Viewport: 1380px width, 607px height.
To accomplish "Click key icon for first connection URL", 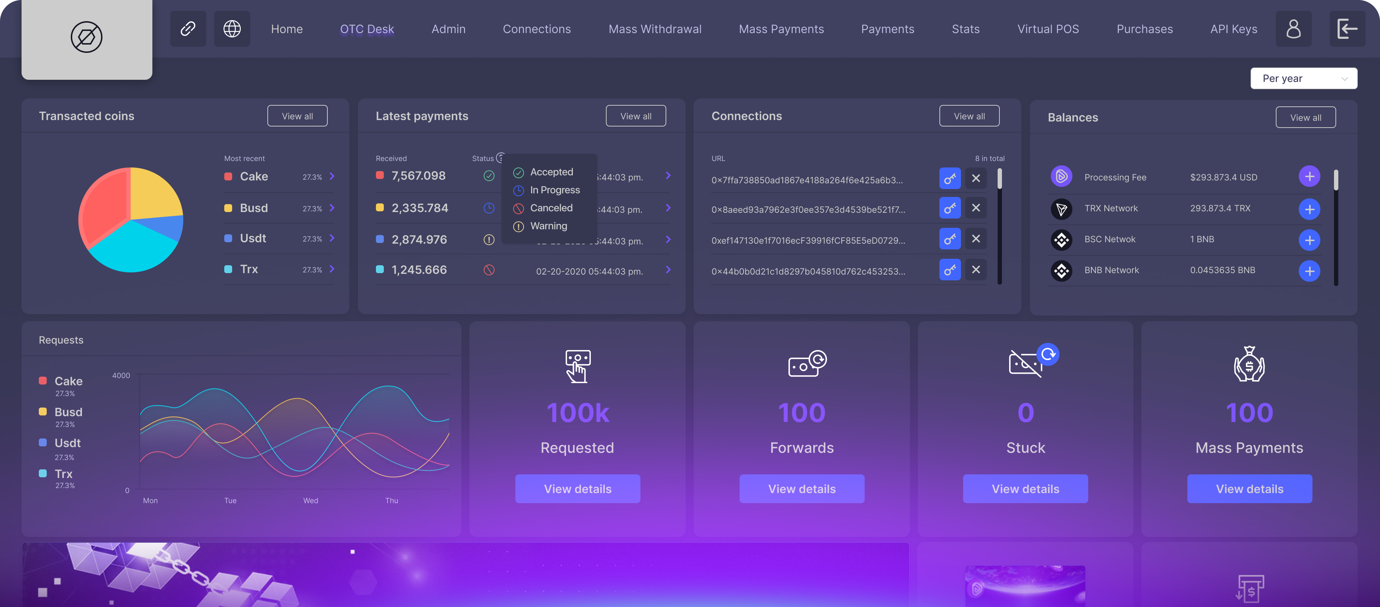I will [x=949, y=178].
